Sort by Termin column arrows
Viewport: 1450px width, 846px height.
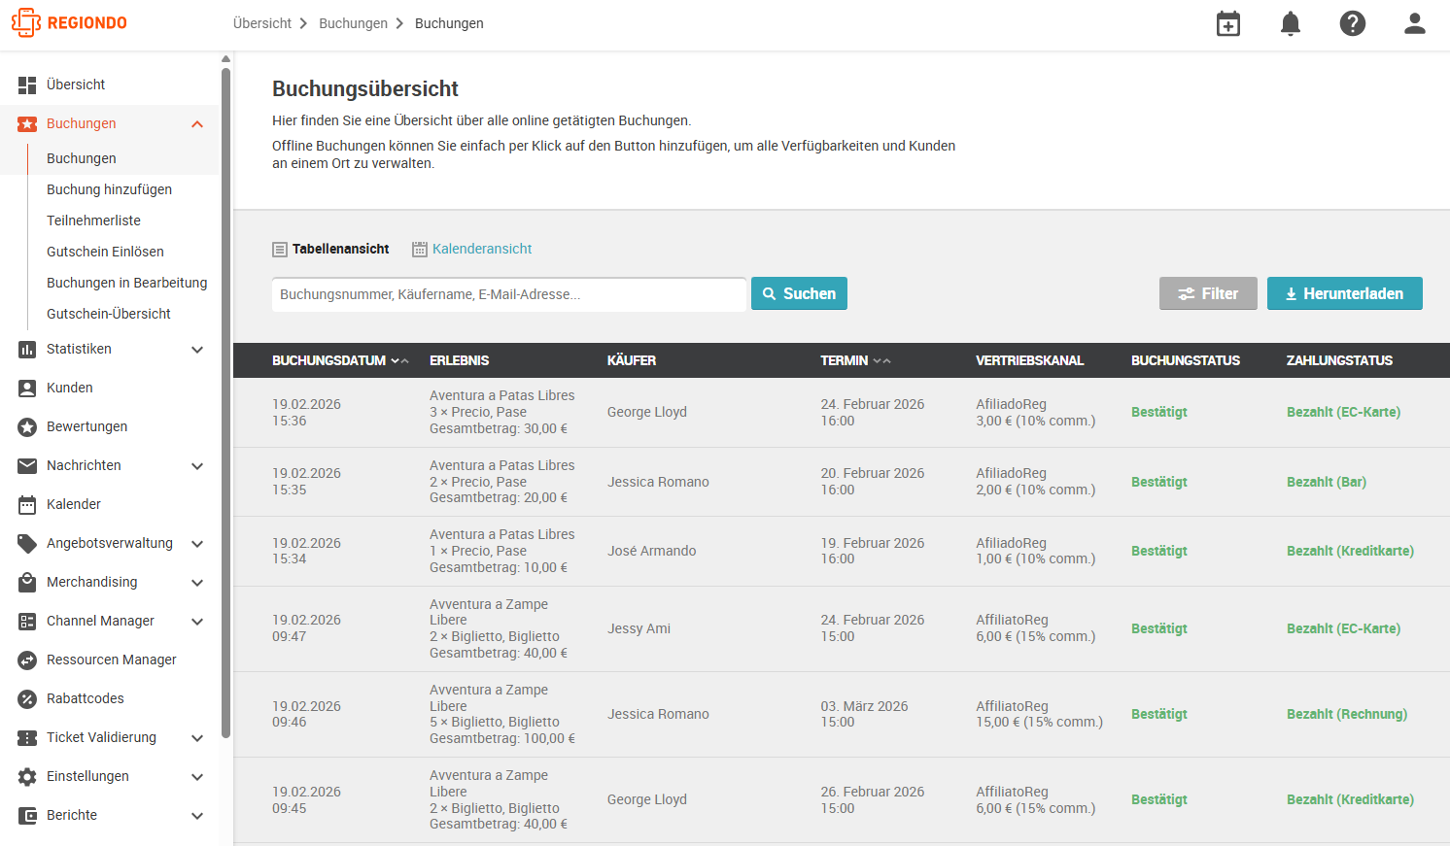coord(881,360)
